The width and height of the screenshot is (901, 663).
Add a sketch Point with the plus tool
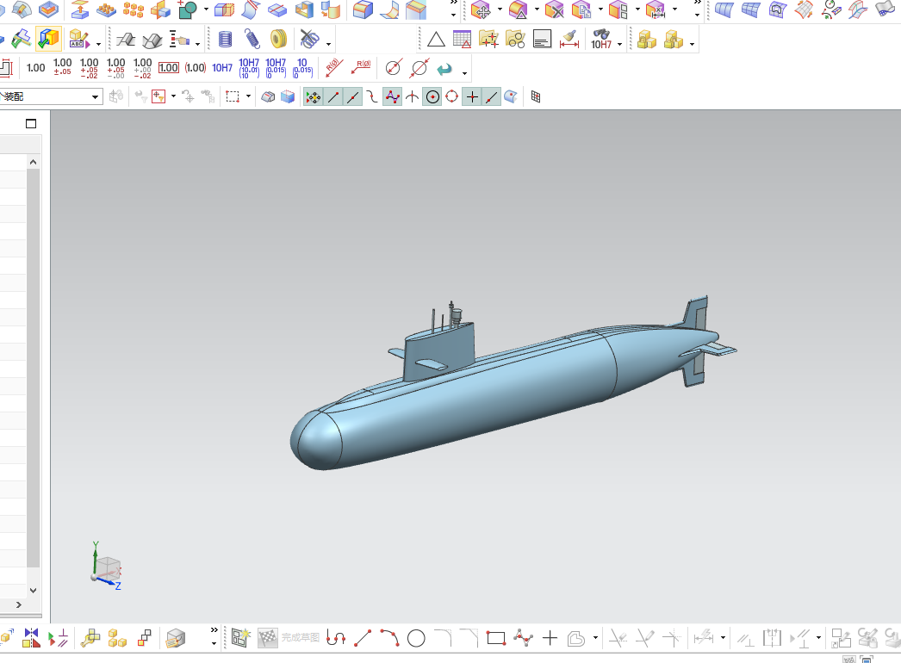pos(550,638)
